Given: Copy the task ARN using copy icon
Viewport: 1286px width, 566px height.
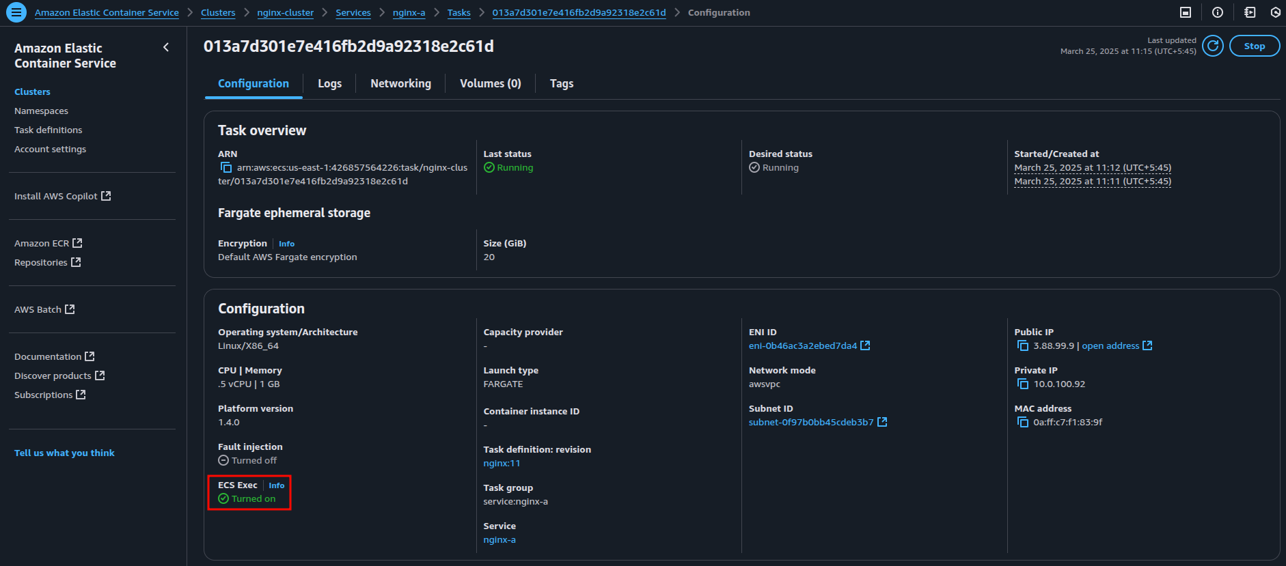Looking at the screenshot, I should coord(226,167).
